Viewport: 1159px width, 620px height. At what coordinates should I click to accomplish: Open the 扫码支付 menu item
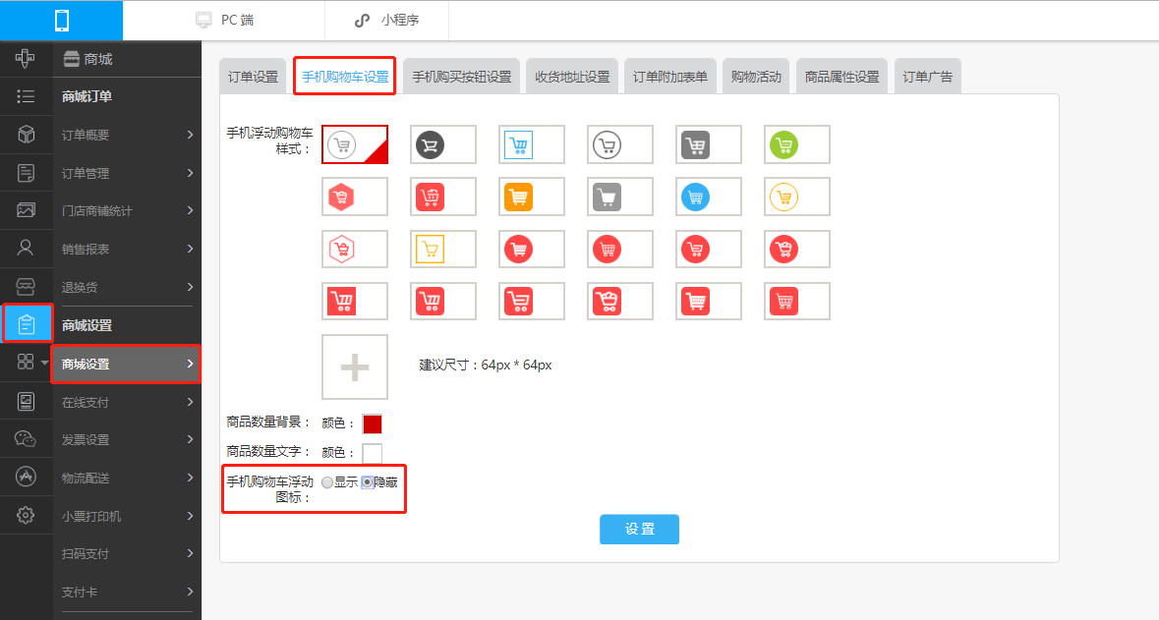pos(127,553)
